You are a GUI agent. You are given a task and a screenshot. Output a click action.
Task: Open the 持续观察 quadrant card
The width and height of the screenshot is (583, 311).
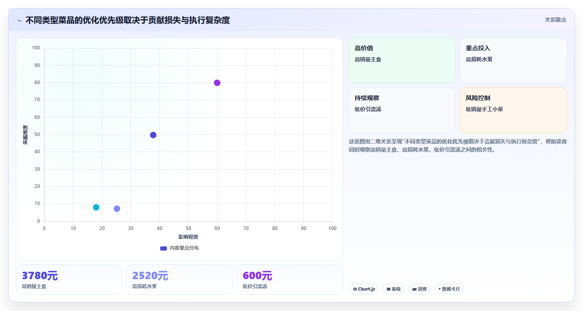point(402,110)
